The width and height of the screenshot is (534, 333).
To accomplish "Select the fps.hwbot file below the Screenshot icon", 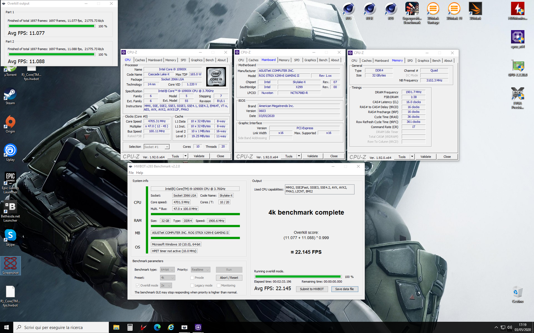I will pos(10,296).
